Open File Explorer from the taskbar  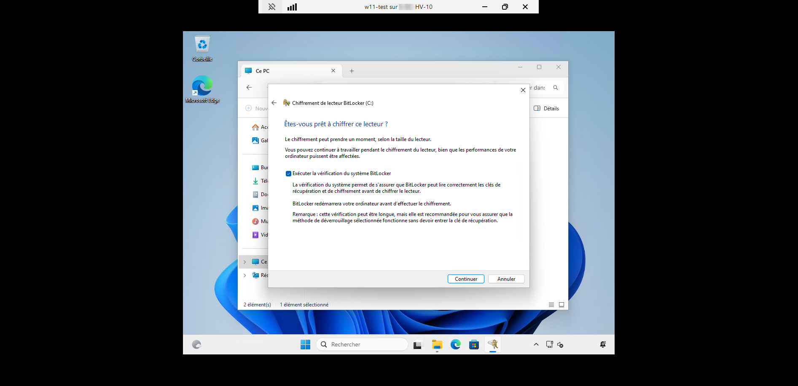[437, 344]
